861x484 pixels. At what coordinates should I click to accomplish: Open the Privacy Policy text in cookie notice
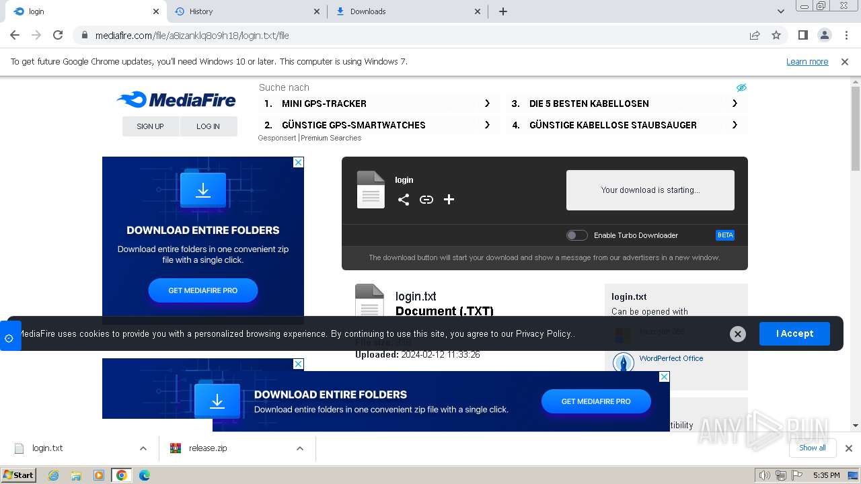tap(544, 334)
